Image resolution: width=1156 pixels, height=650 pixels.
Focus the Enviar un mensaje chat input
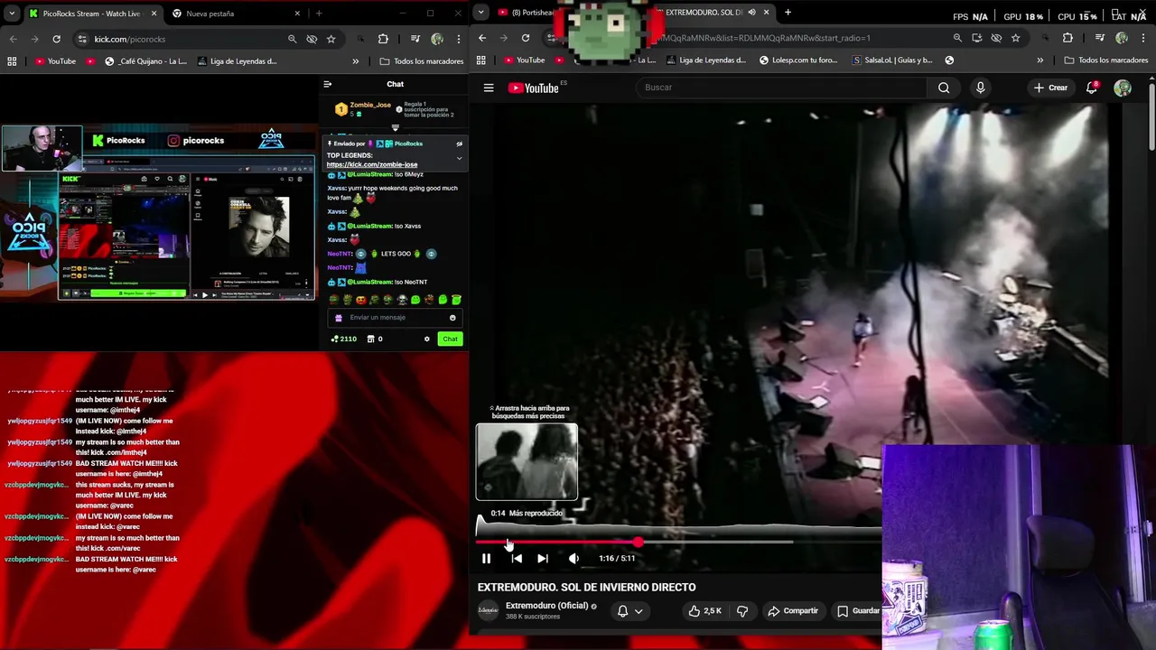[x=395, y=318]
